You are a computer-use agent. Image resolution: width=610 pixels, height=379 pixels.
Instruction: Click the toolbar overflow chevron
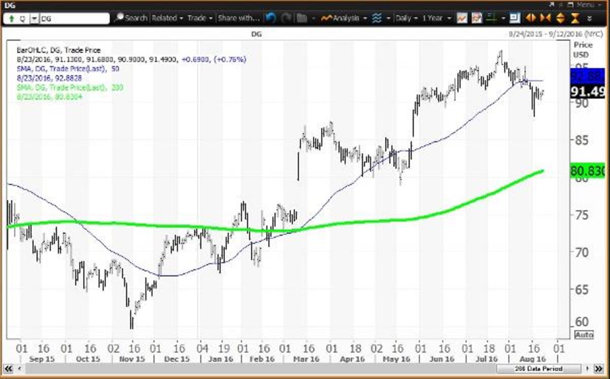pos(590,18)
